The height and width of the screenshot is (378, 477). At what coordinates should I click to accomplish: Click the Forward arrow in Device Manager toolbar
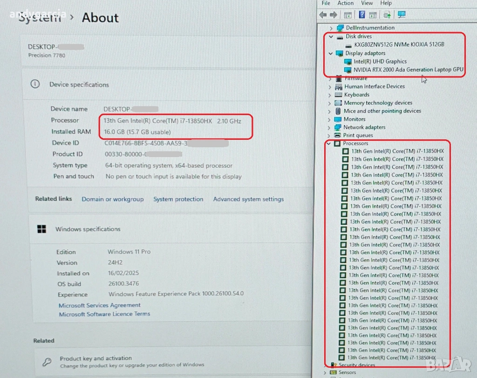point(334,15)
